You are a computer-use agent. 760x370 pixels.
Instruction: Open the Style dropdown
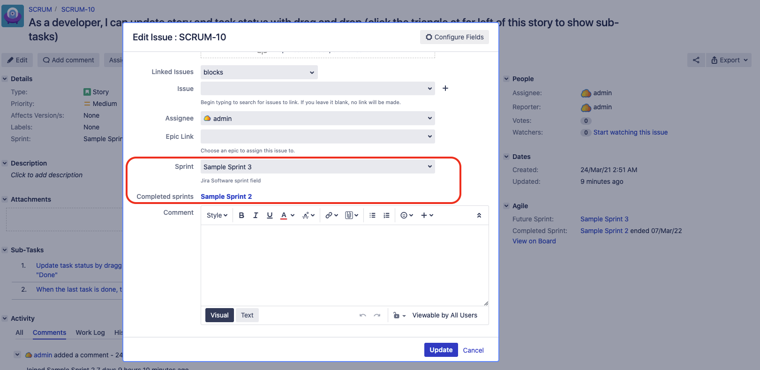[217, 215]
